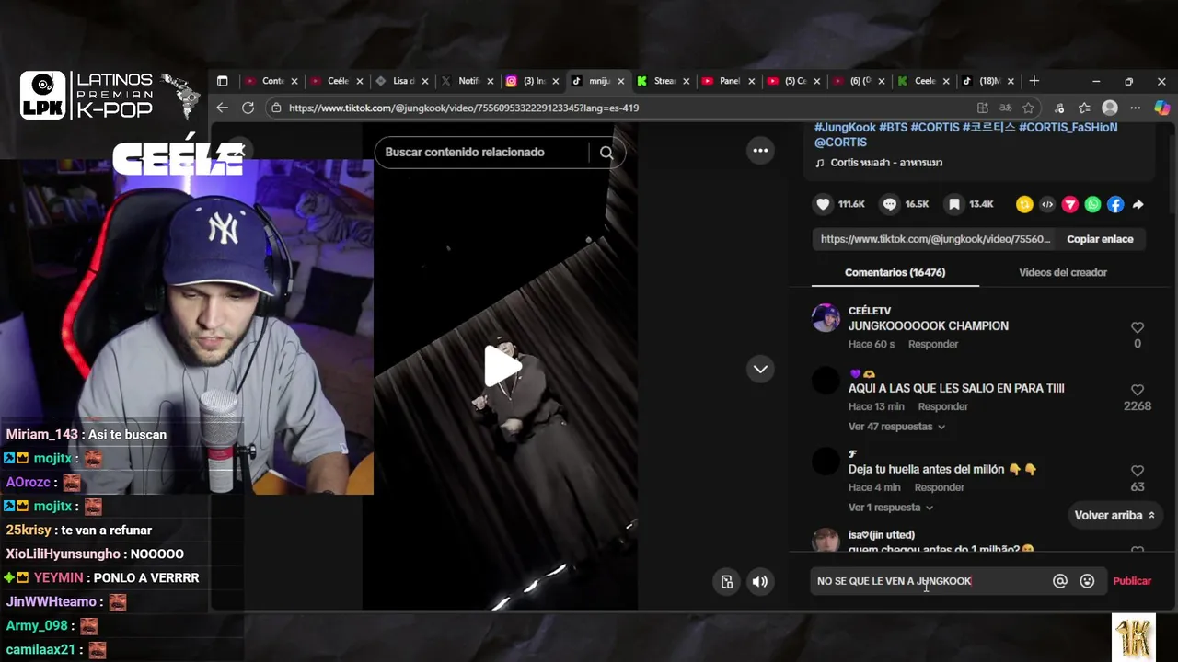Screen dimensions: 1178x662
Task: Reload the page with the refresh icon
Action: 248,108
